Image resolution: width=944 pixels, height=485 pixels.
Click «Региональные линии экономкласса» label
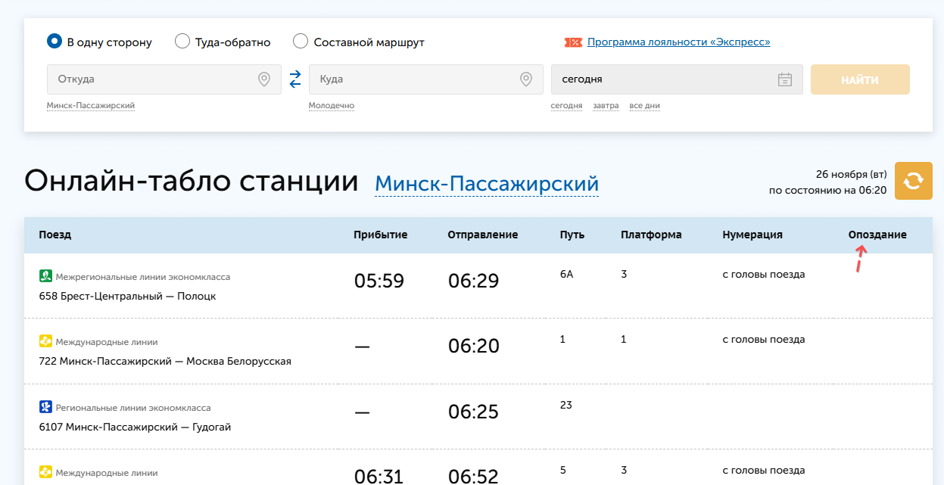click(x=133, y=408)
